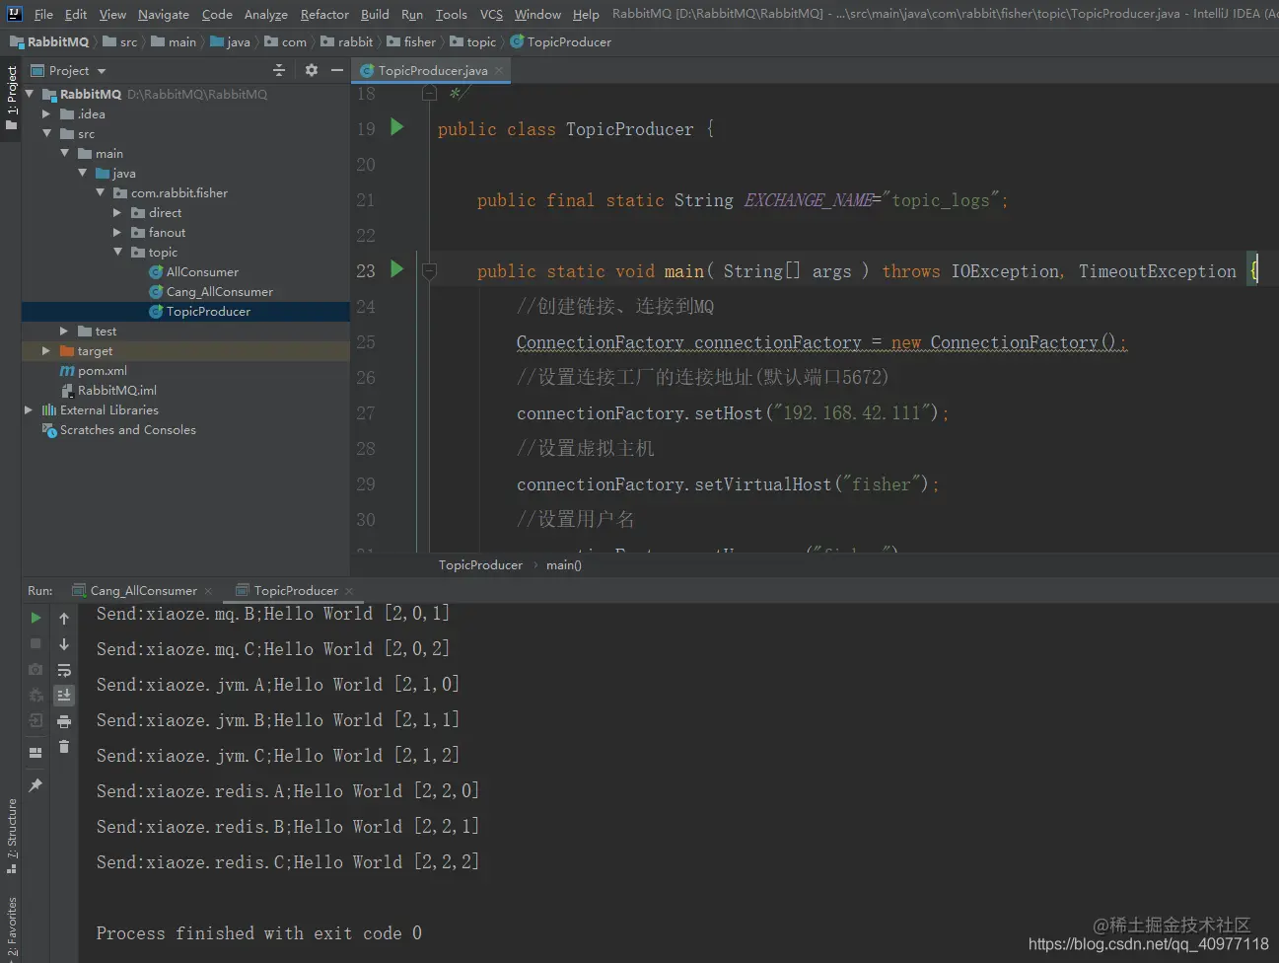Click the Down the Stack Trace arrow

click(64, 644)
